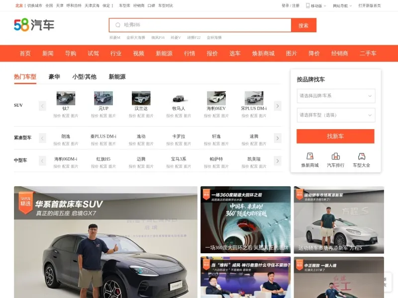Click 图片 under 轩逸
Screen dimensions: 398x298
(225, 144)
